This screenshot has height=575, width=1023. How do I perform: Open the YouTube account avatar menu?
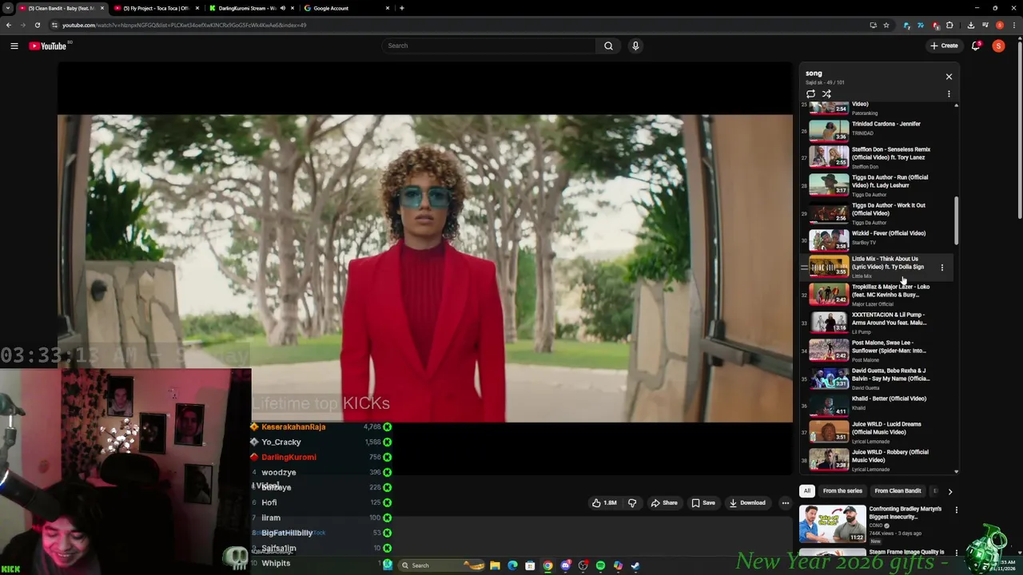tap(998, 46)
